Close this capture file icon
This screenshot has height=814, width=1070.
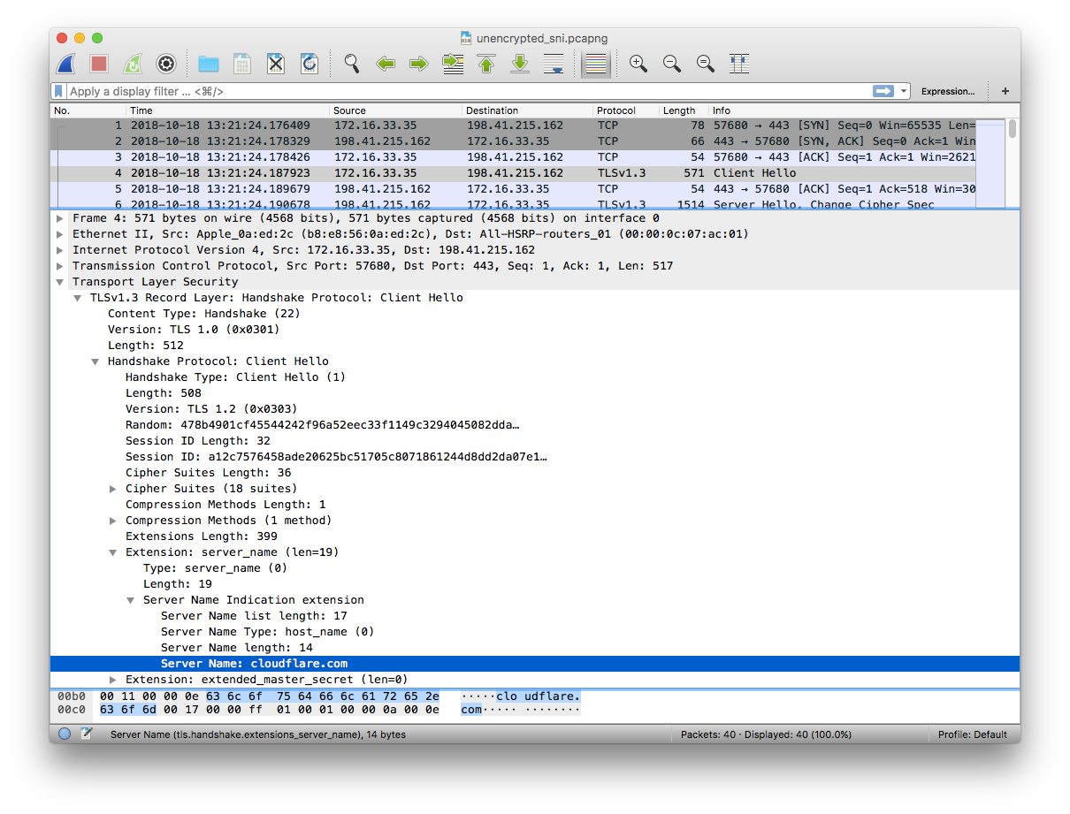coord(276,64)
